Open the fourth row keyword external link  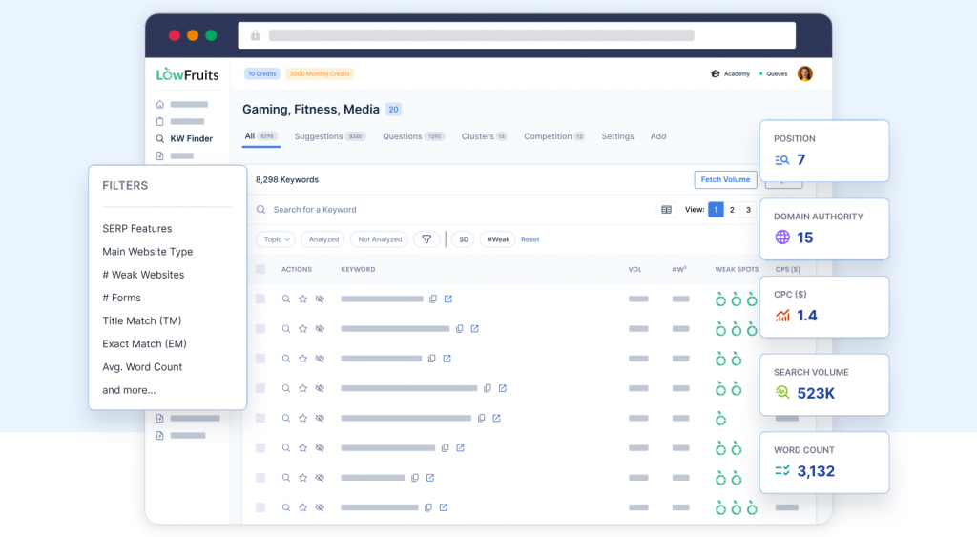[502, 389]
